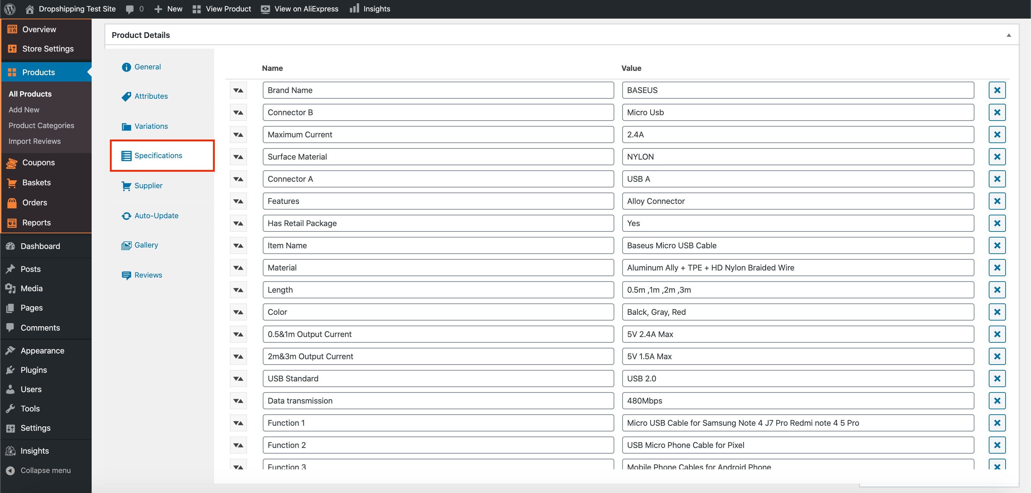Click reorder handle for Surface Material row
The width and height of the screenshot is (1031, 493).
pyautogui.click(x=238, y=157)
